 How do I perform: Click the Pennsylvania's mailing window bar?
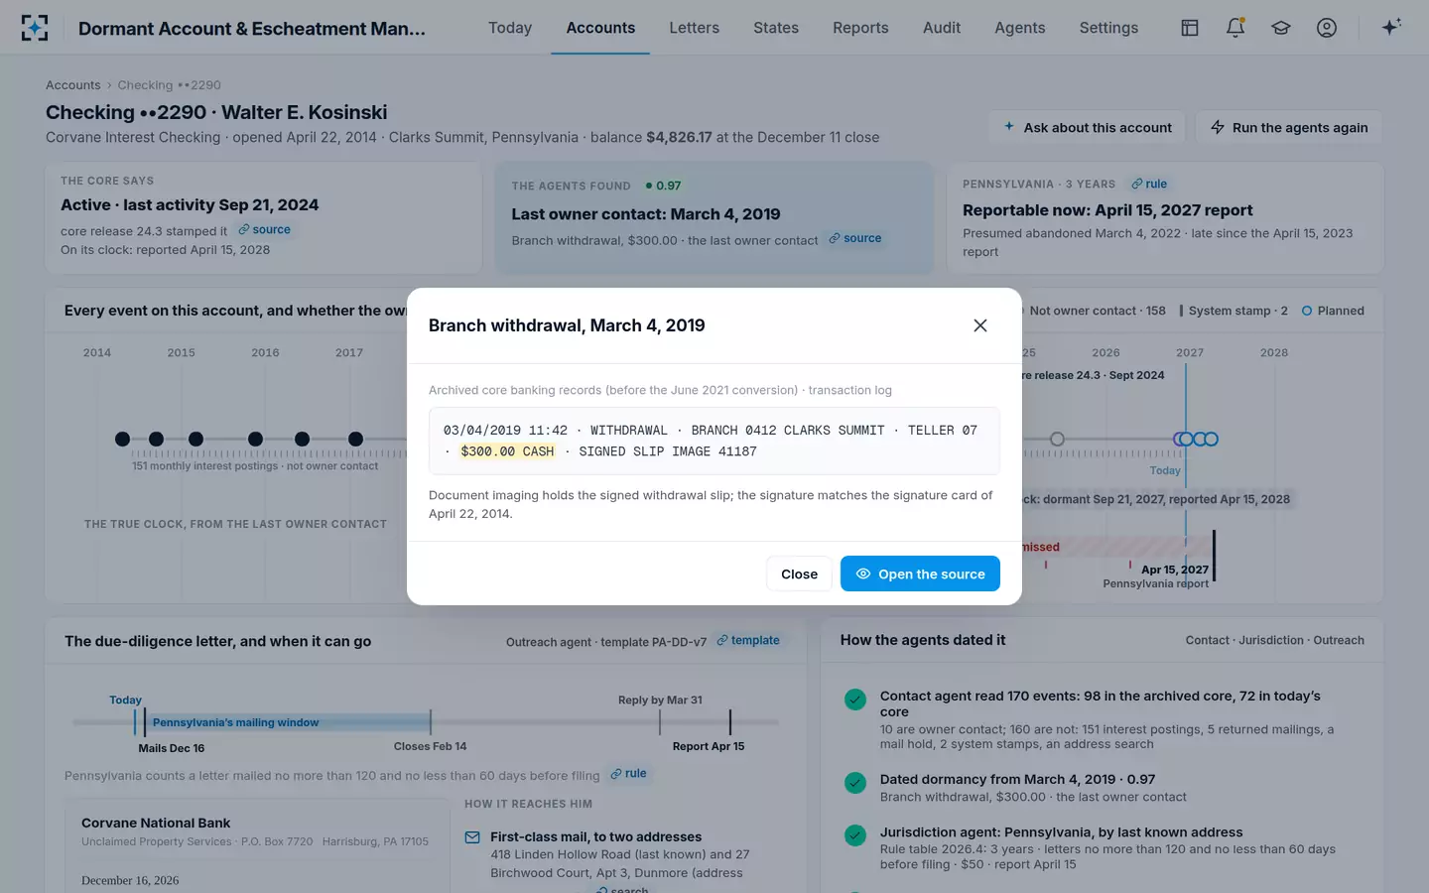point(288,722)
